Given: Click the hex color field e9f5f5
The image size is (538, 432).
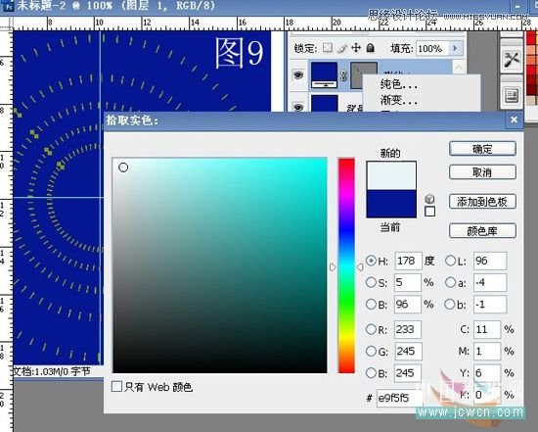Looking at the screenshot, I should click(400, 398).
